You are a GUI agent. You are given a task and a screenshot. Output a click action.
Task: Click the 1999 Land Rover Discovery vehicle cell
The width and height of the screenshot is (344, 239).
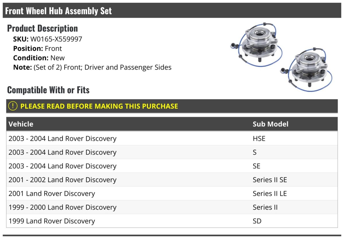pyautogui.click(x=52, y=221)
